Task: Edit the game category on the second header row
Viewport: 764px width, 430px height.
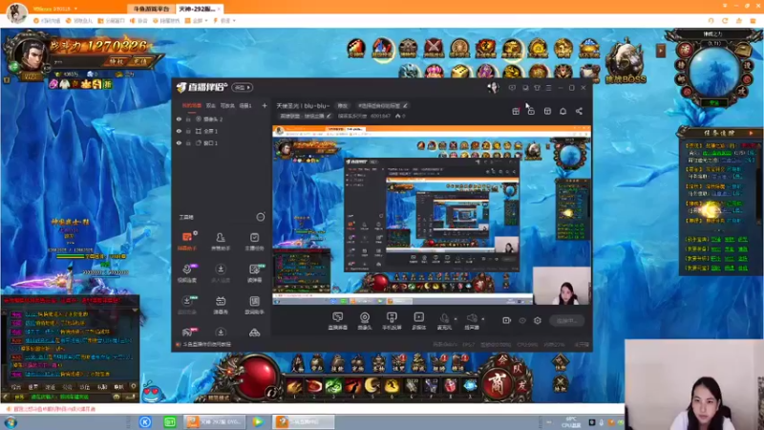Action: tap(306, 116)
